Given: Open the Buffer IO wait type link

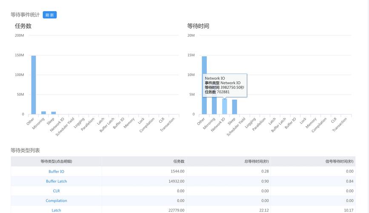Looking at the screenshot, I should pyautogui.click(x=56, y=171).
